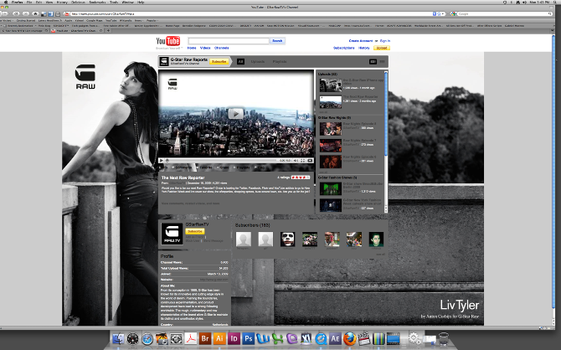561x350 pixels.
Task: Switch to the Playlists tab
Action: click(280, 62)
